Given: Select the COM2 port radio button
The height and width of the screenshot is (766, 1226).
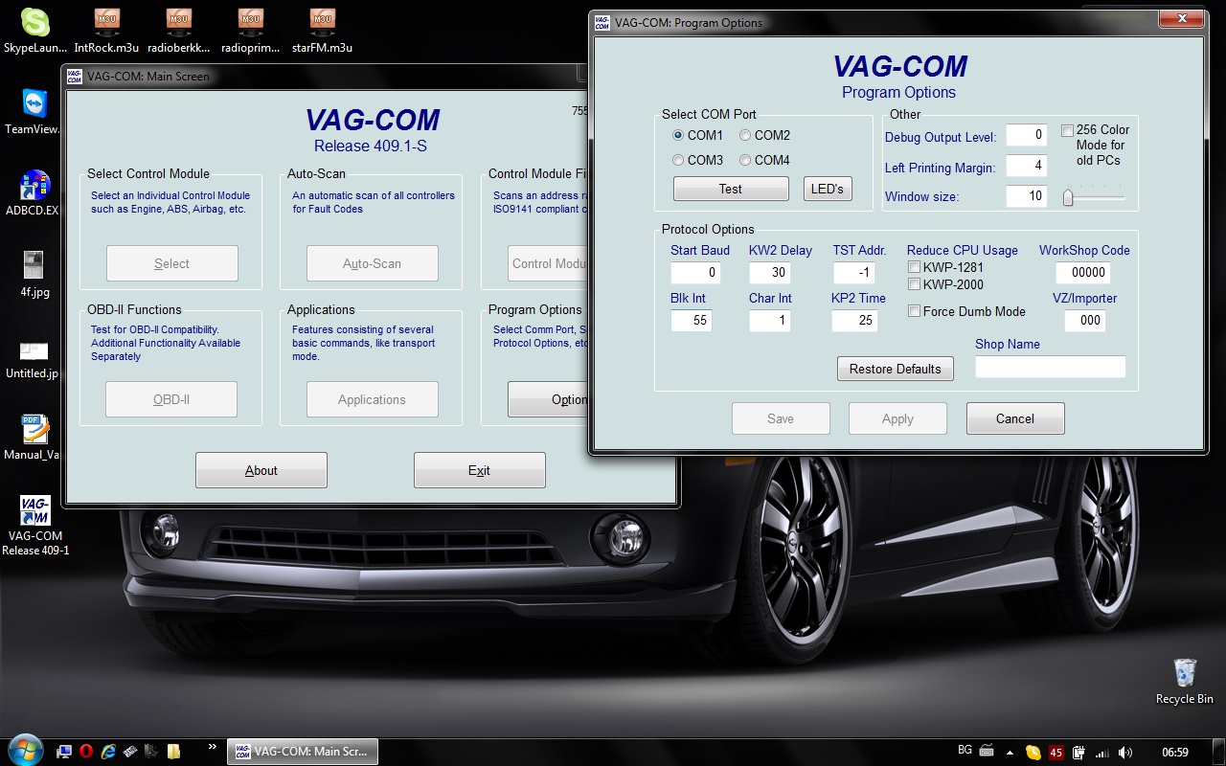Looking at the screenshot, I should point(745,135).
